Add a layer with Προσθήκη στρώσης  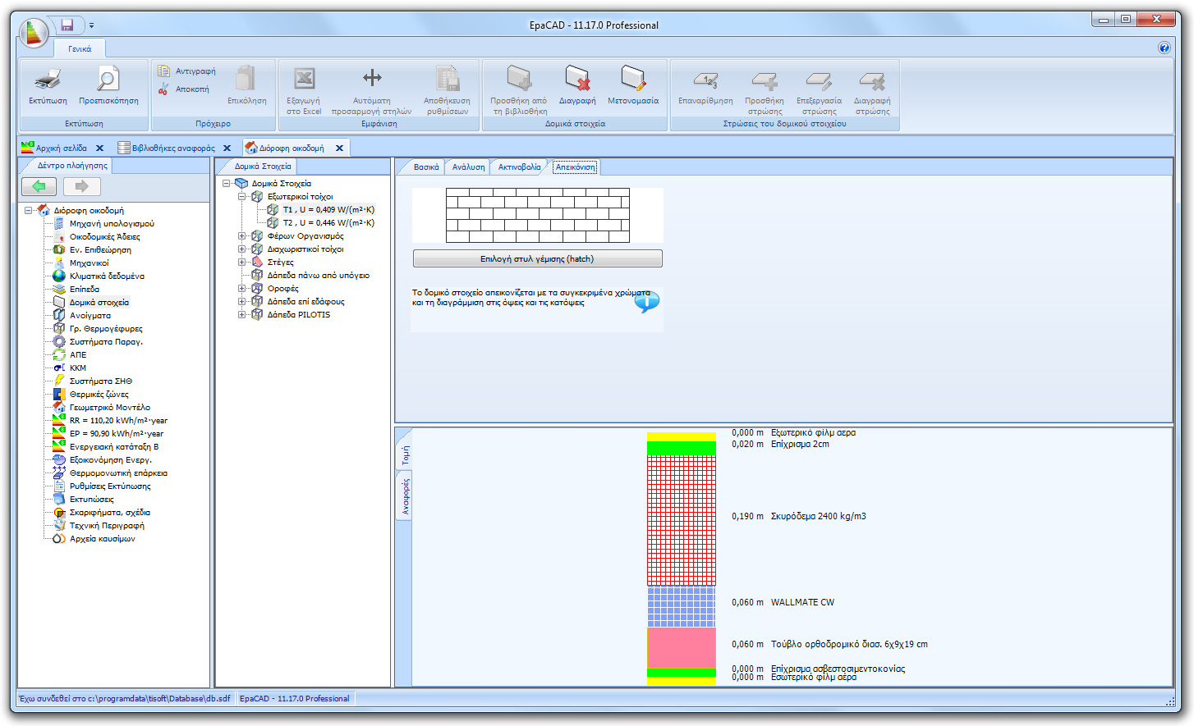[764, 82]
